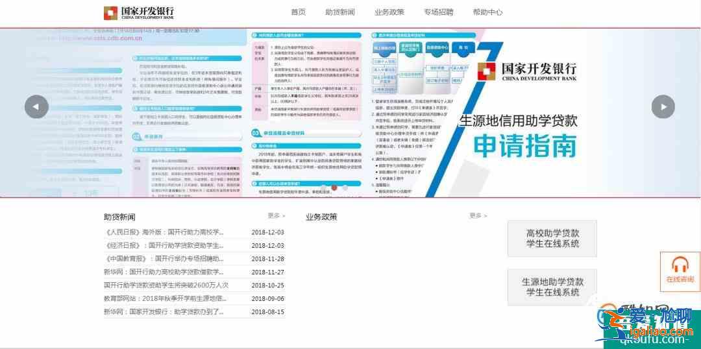Select the third carousel indicator dot
This screenshot has width=701, height=349.
(345, 187)
